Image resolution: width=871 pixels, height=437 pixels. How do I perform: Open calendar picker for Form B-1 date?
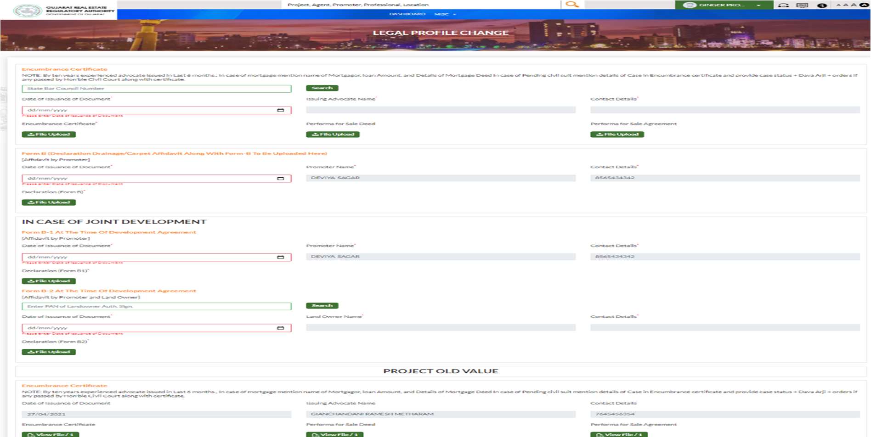[281, 257]
